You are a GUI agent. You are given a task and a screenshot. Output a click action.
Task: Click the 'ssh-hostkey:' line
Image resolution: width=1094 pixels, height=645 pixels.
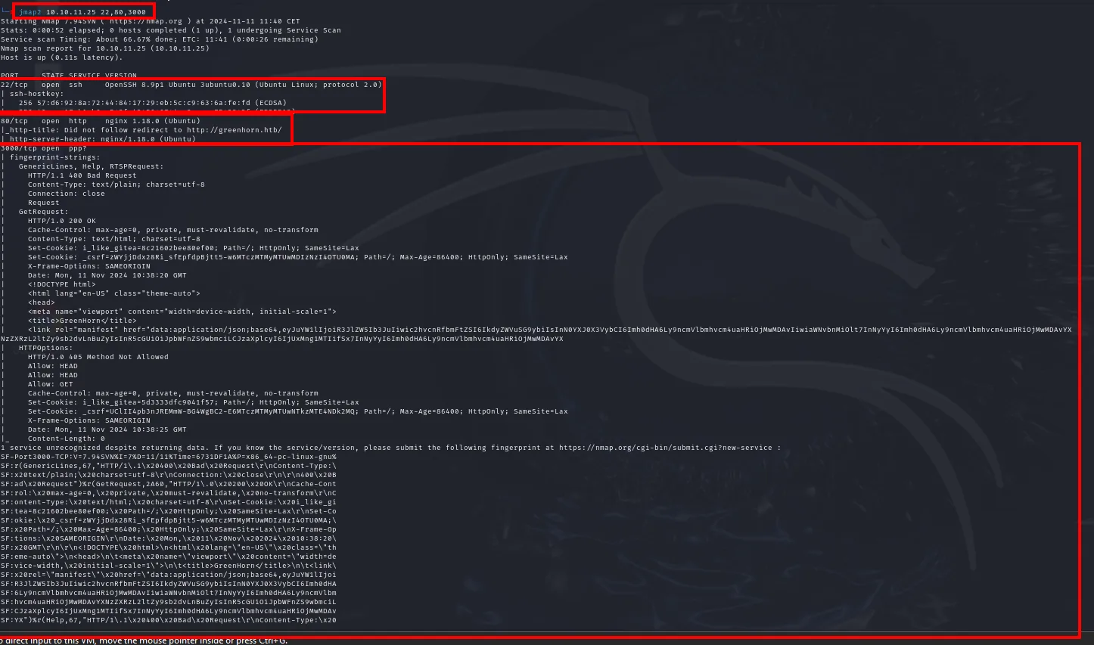35,94
